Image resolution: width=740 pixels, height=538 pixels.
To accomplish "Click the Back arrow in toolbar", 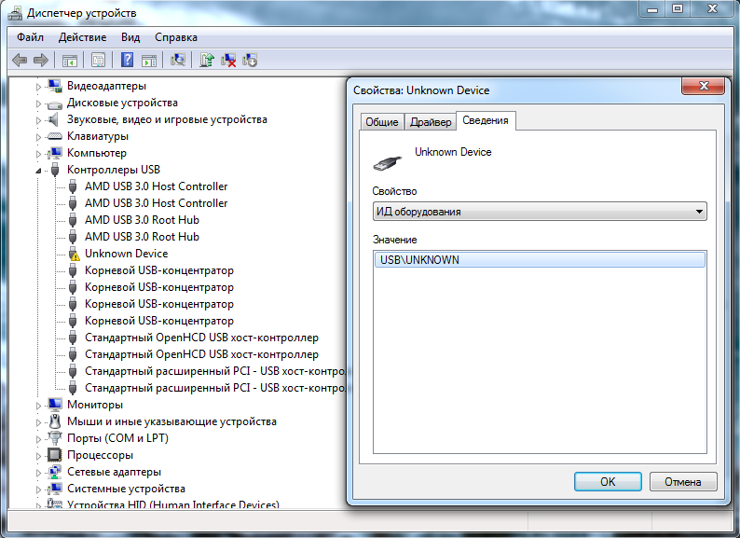I will pos(20,60).
